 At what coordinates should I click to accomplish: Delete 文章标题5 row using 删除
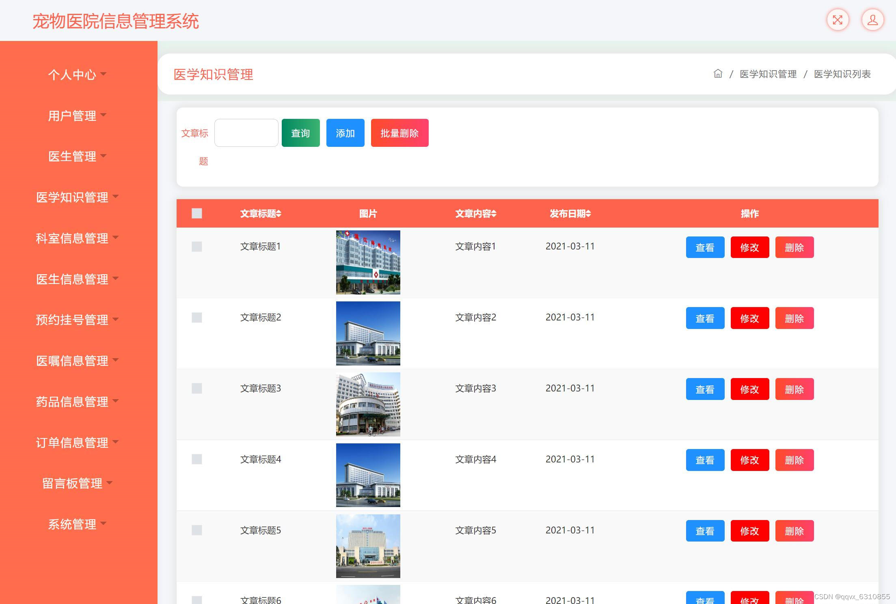(x=795, y=531)
